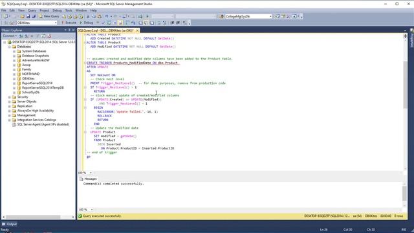
Task: Select the SchoolSysDb database
Action: pyautogui.click(x=30, y=93)
